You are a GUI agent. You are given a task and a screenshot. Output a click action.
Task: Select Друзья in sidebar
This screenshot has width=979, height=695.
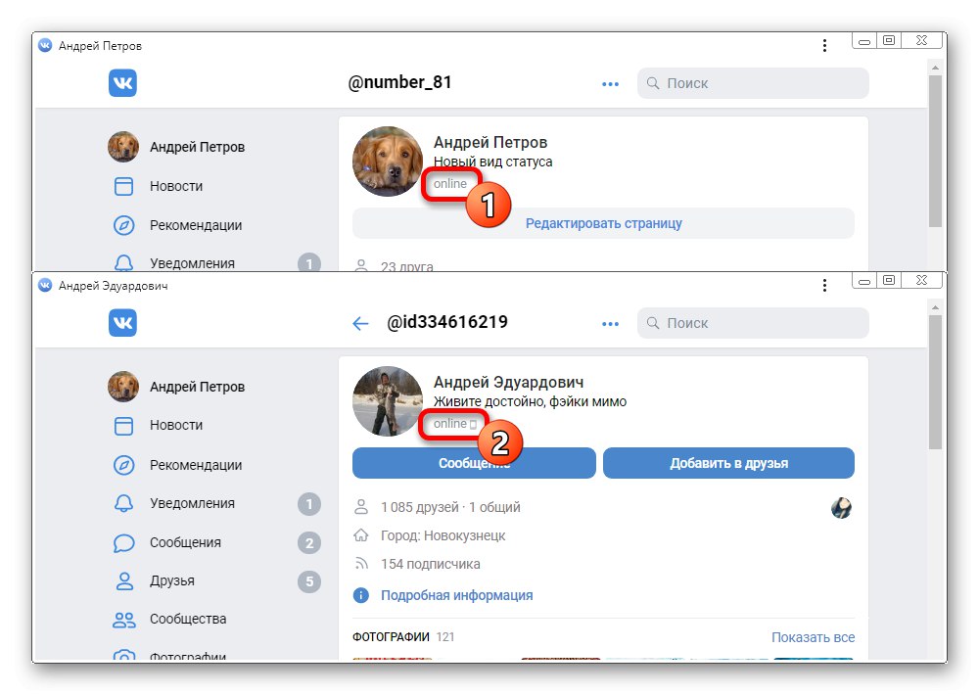(171, 580)
